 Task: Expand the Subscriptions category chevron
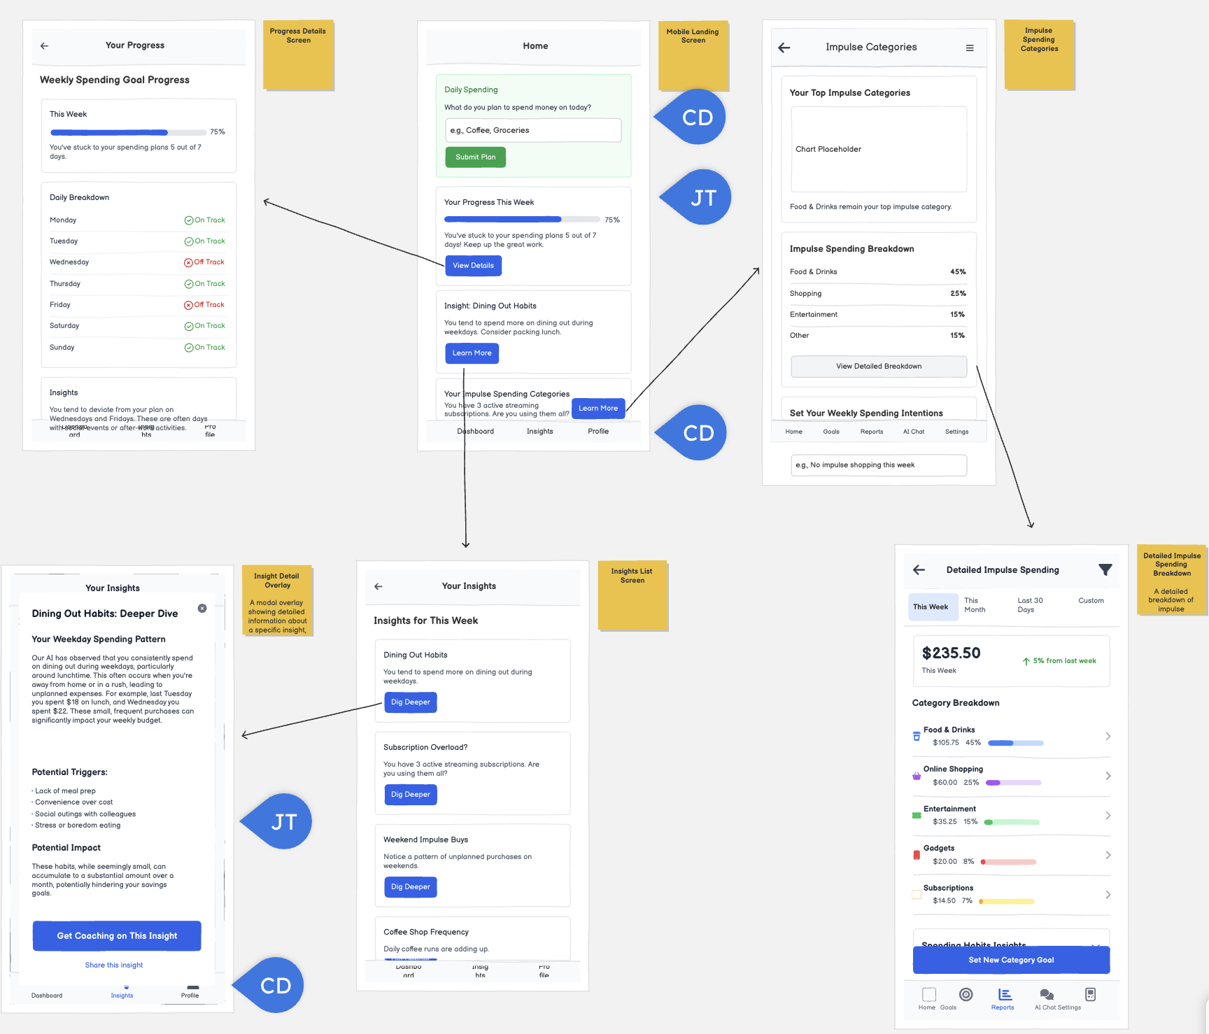pyautogui.click(x=1108, y=895)
